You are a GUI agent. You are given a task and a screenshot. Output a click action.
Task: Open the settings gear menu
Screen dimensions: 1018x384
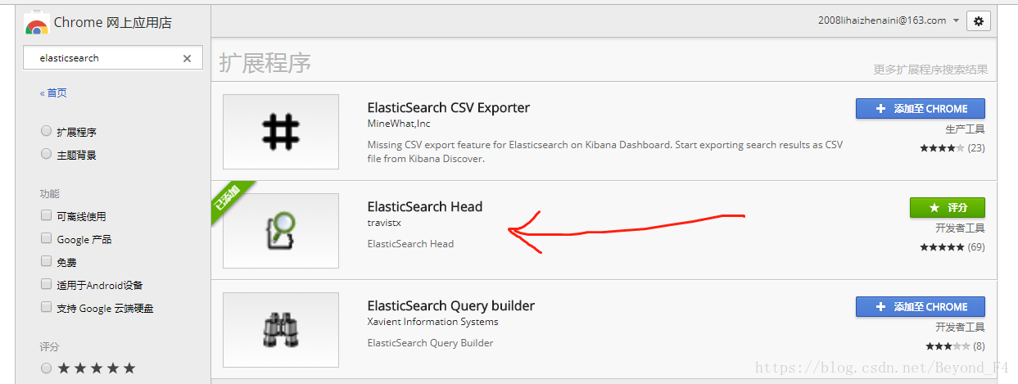coord(979,21)
